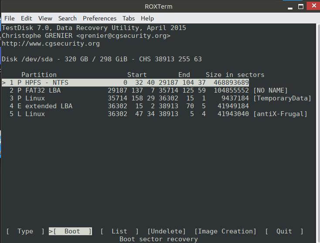Click the 41943040 sector size value
Image resolution: width=320 pixels, height=243 pixels.
233,114
